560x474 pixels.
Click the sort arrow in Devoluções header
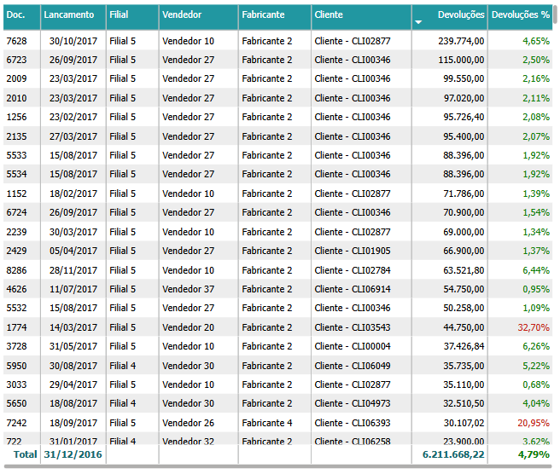(x=418, y=20)
